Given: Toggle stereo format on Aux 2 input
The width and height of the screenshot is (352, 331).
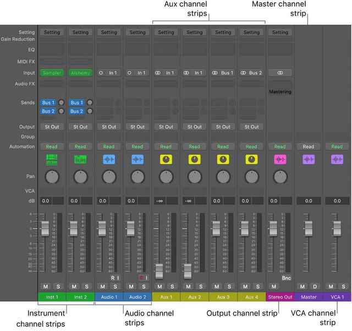Looking at the screenshot, I should [186, 73].
